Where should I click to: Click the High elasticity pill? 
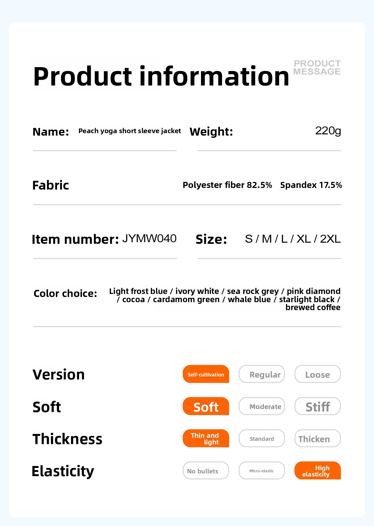318,471
